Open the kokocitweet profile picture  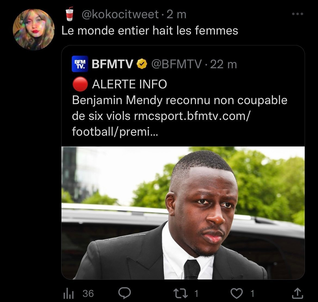click(x=34, y=30)
